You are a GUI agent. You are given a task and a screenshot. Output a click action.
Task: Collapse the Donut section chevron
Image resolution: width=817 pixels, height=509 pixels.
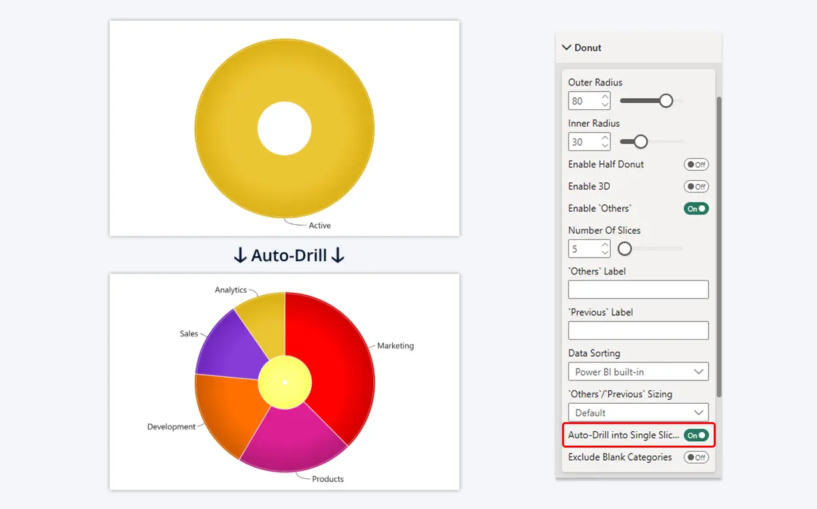tap(566, 48)
